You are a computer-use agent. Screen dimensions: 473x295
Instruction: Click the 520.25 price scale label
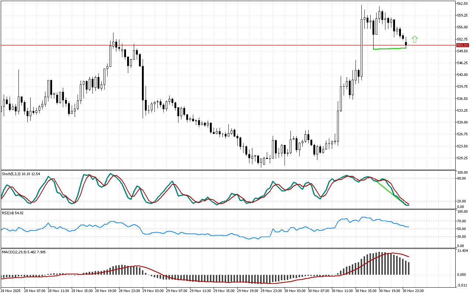click(462, 158)
